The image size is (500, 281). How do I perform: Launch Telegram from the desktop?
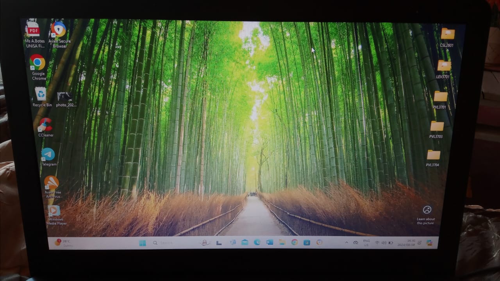48,155
